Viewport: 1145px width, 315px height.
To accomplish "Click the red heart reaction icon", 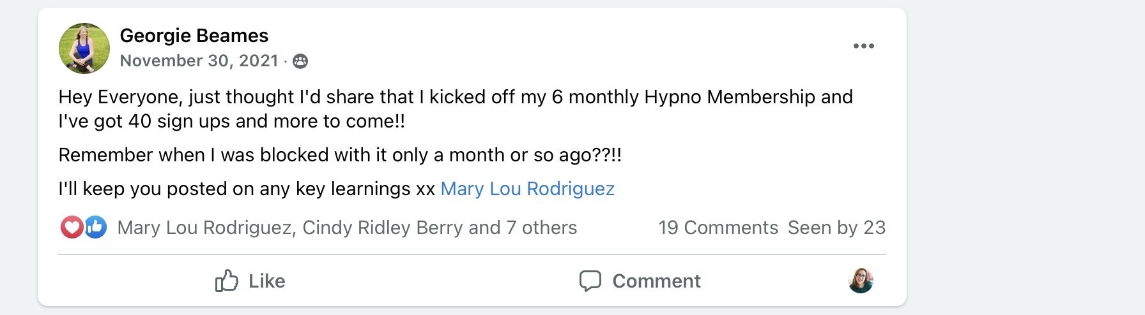I will point(72,228).
